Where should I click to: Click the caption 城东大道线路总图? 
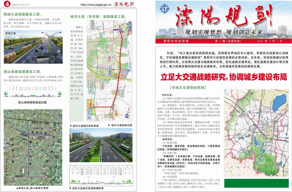tap(120, 125)
